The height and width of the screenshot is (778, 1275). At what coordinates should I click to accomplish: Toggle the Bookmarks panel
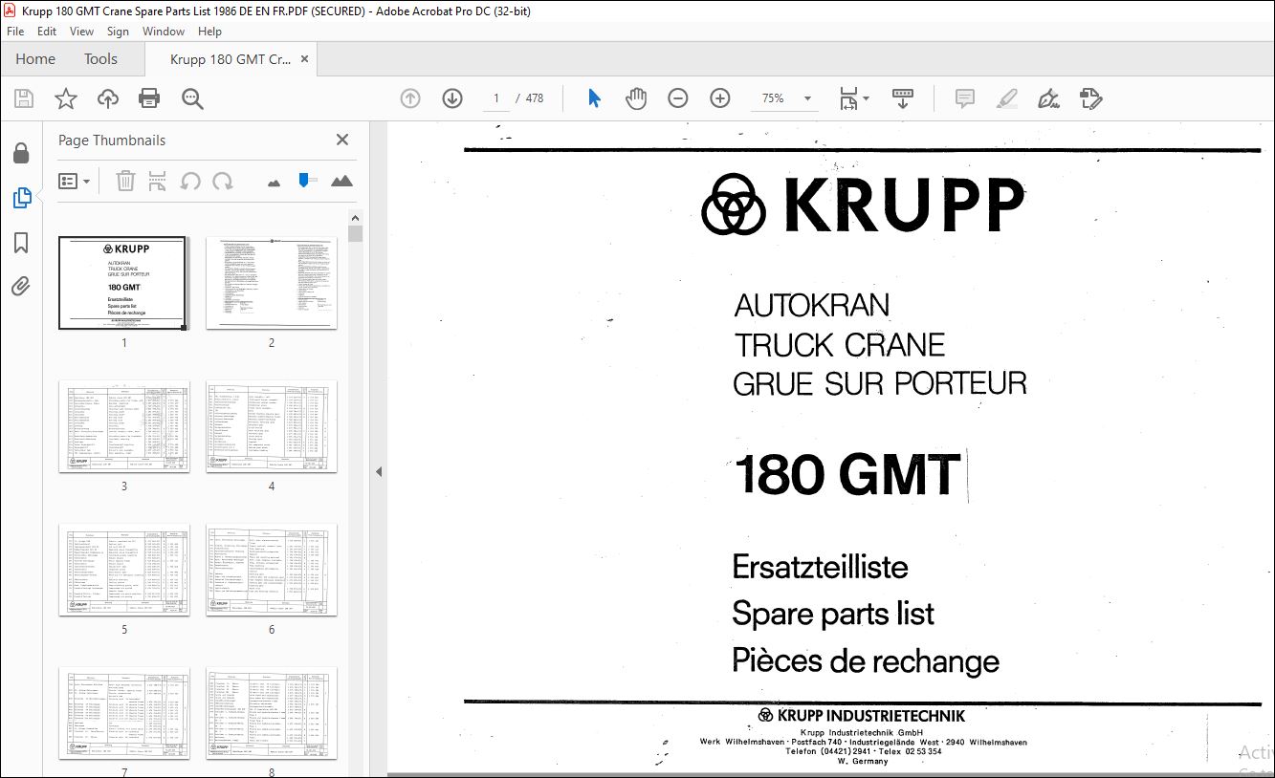(21, 243)
